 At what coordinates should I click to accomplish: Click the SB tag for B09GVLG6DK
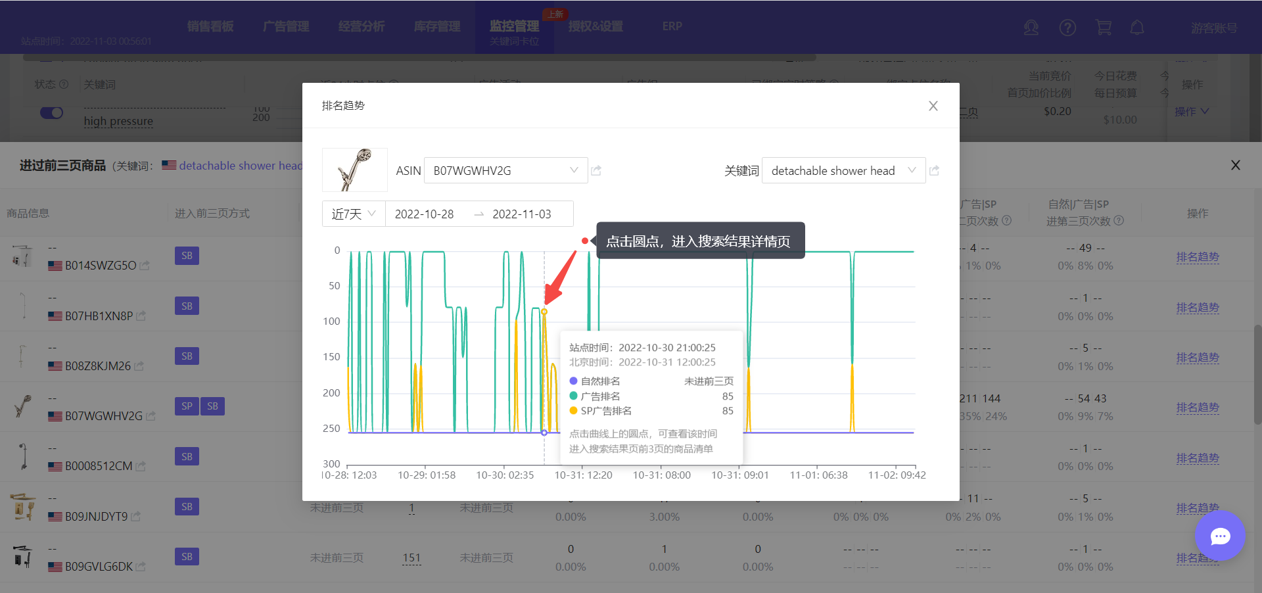point(187,557)
